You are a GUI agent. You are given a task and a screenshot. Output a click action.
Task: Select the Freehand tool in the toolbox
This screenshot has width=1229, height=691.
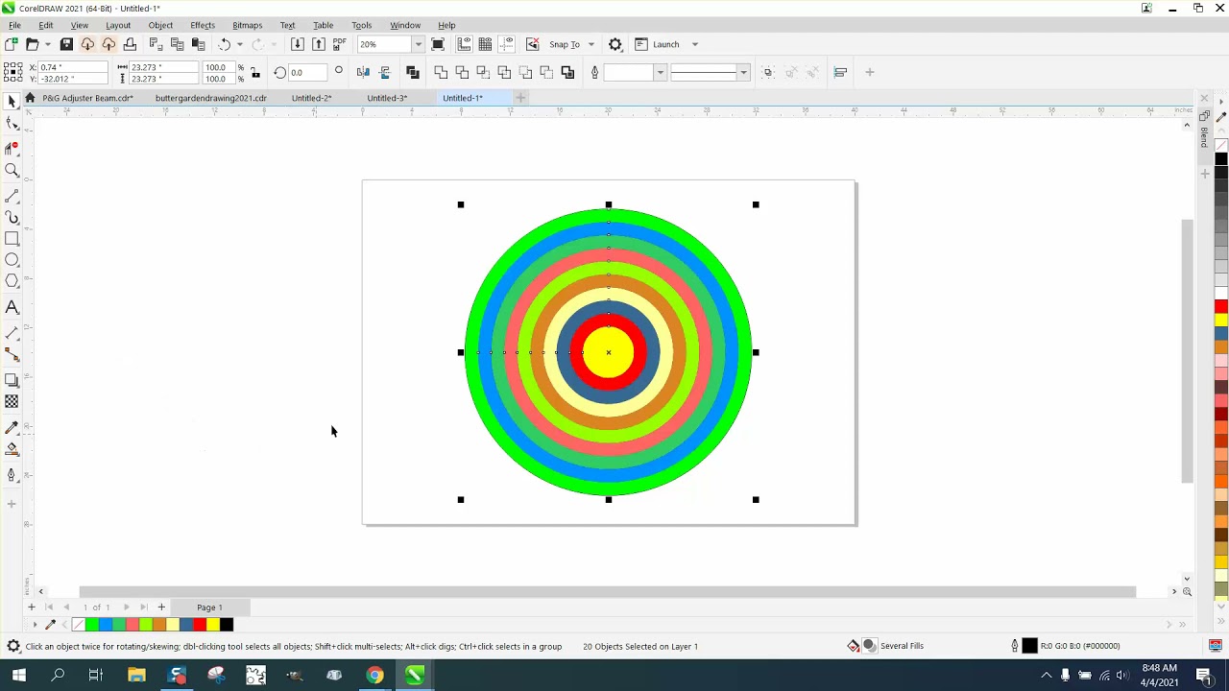12,195
